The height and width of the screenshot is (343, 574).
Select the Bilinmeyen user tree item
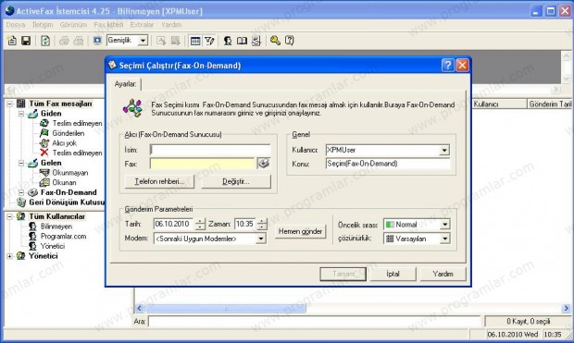click(x=56, y=227)
